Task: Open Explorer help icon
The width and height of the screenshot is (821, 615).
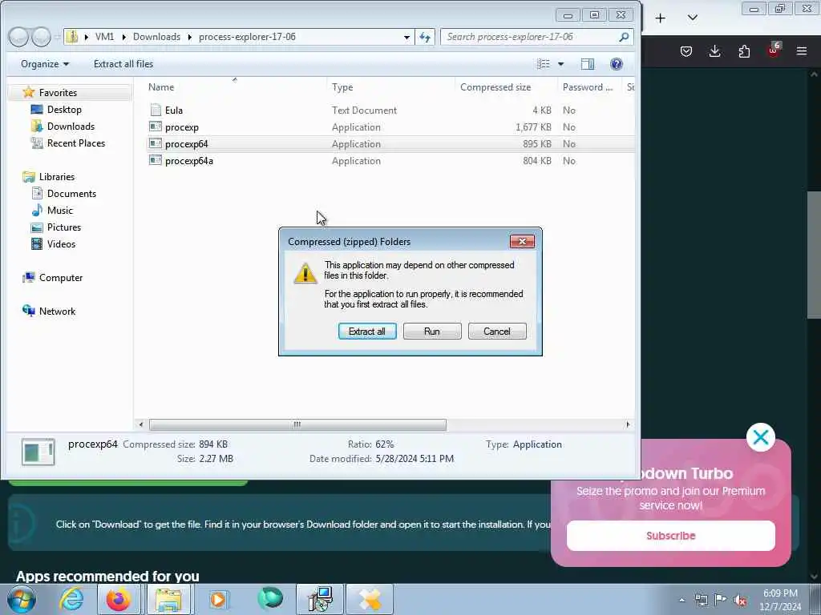Action: coord(617,64)
